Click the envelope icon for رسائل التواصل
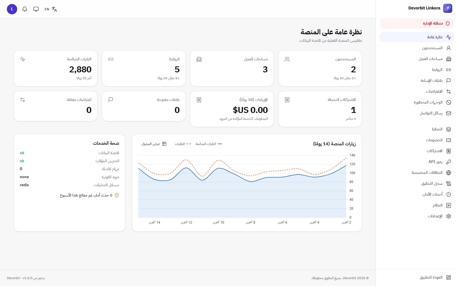The width and height of the screenshot is (458, 286). pos(449,113)
